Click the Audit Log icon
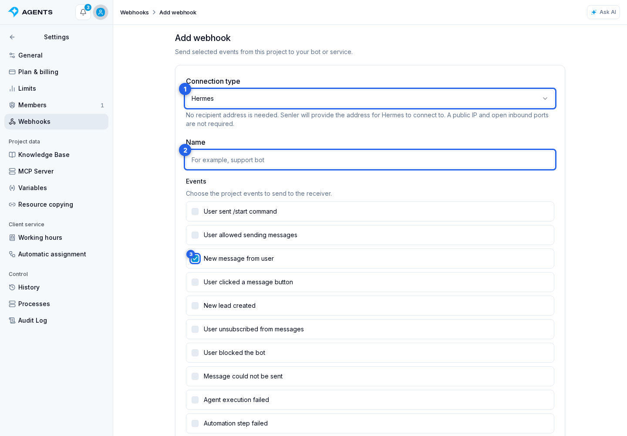This screenshot has height=436, width=627. click(x=12, y=320)
